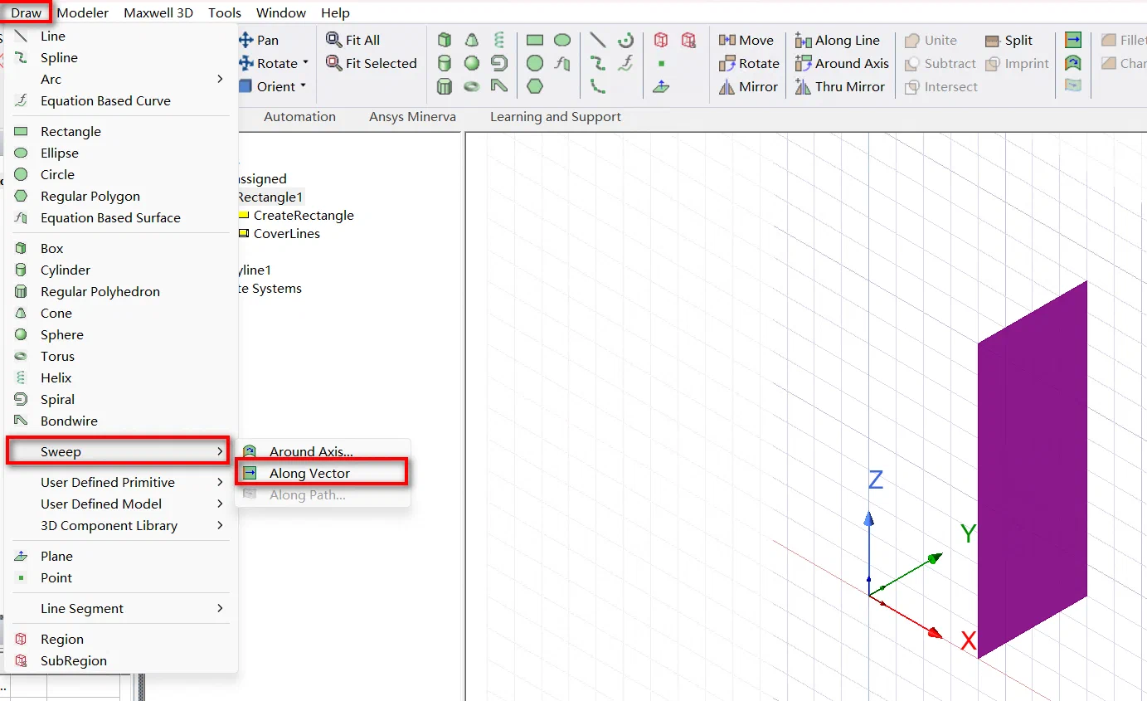Click the Point icon in the toolbar
This screenshot has width=1147, height=701.
click(661, 63)
